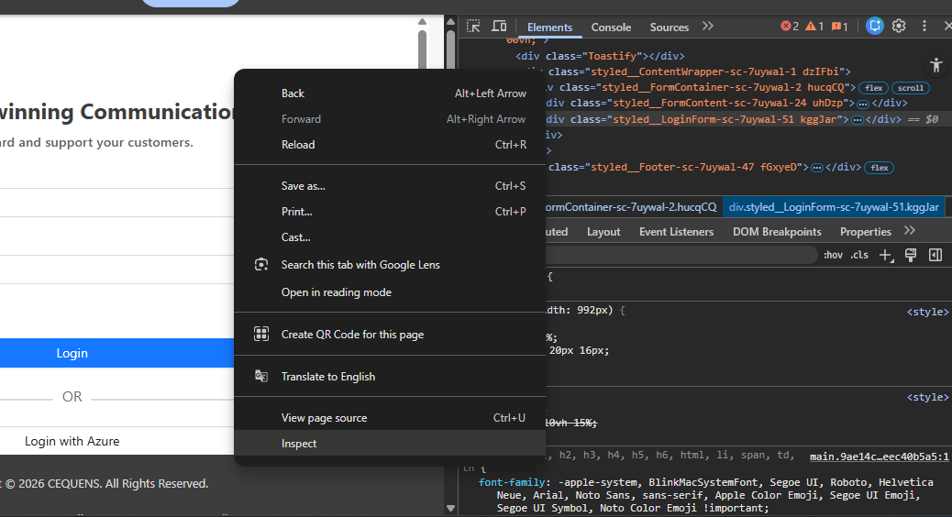Toggle the :hov element state button

pos(833,256)
